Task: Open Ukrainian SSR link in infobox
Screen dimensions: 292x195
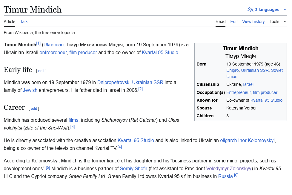Action: click(x=255, y=70)
